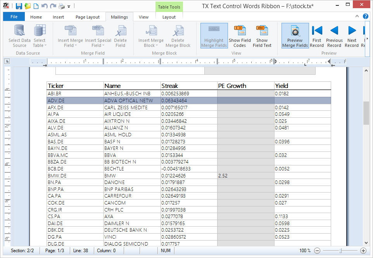Toggle Show Field Codes
This screenshot has height=258, width=373.
click(x=240, y=36)
